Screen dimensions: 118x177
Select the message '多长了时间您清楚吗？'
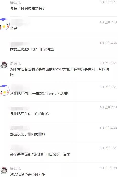click(28, 9)
